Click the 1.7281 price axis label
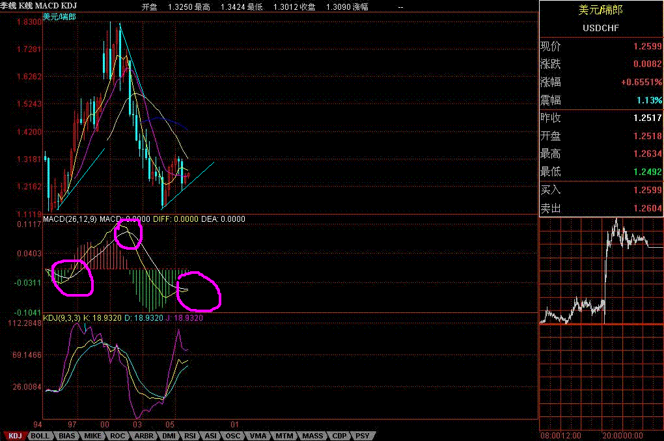This screenshot has width=664, height=441. [x=29, y=49]
